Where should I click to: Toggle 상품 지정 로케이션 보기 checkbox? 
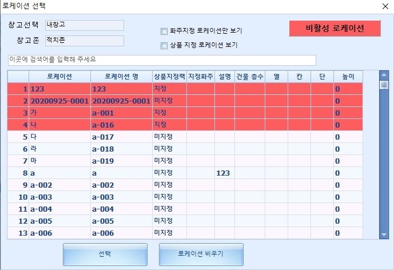click(x=164, y=45)
